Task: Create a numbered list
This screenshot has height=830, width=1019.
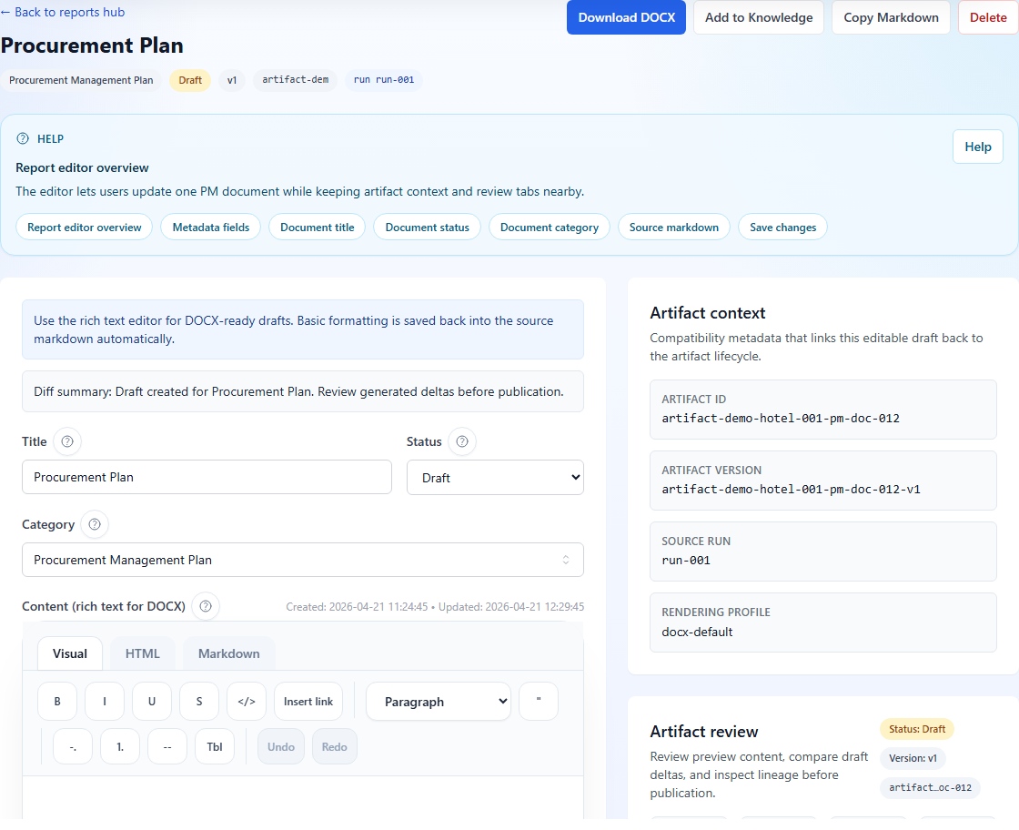Action: tap(119, 746)
